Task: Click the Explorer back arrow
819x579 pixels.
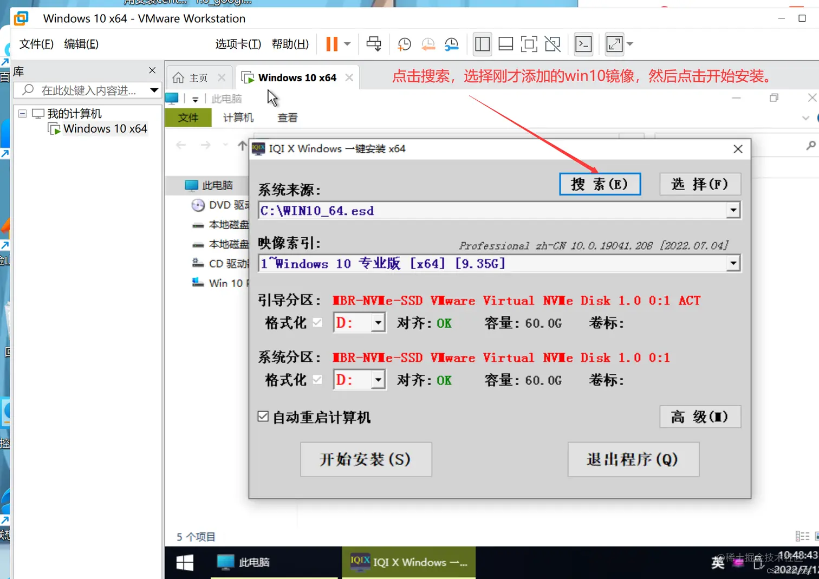Action: pyautogui.click(x=181, y=145)
